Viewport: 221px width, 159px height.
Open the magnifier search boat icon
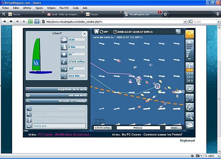pyautogui.click(x=190, y=116)
